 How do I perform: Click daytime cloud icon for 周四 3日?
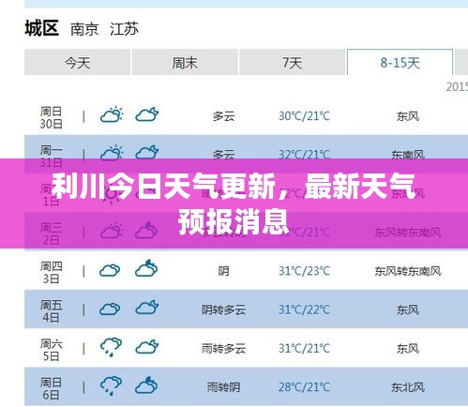click(x=110, y=270)
